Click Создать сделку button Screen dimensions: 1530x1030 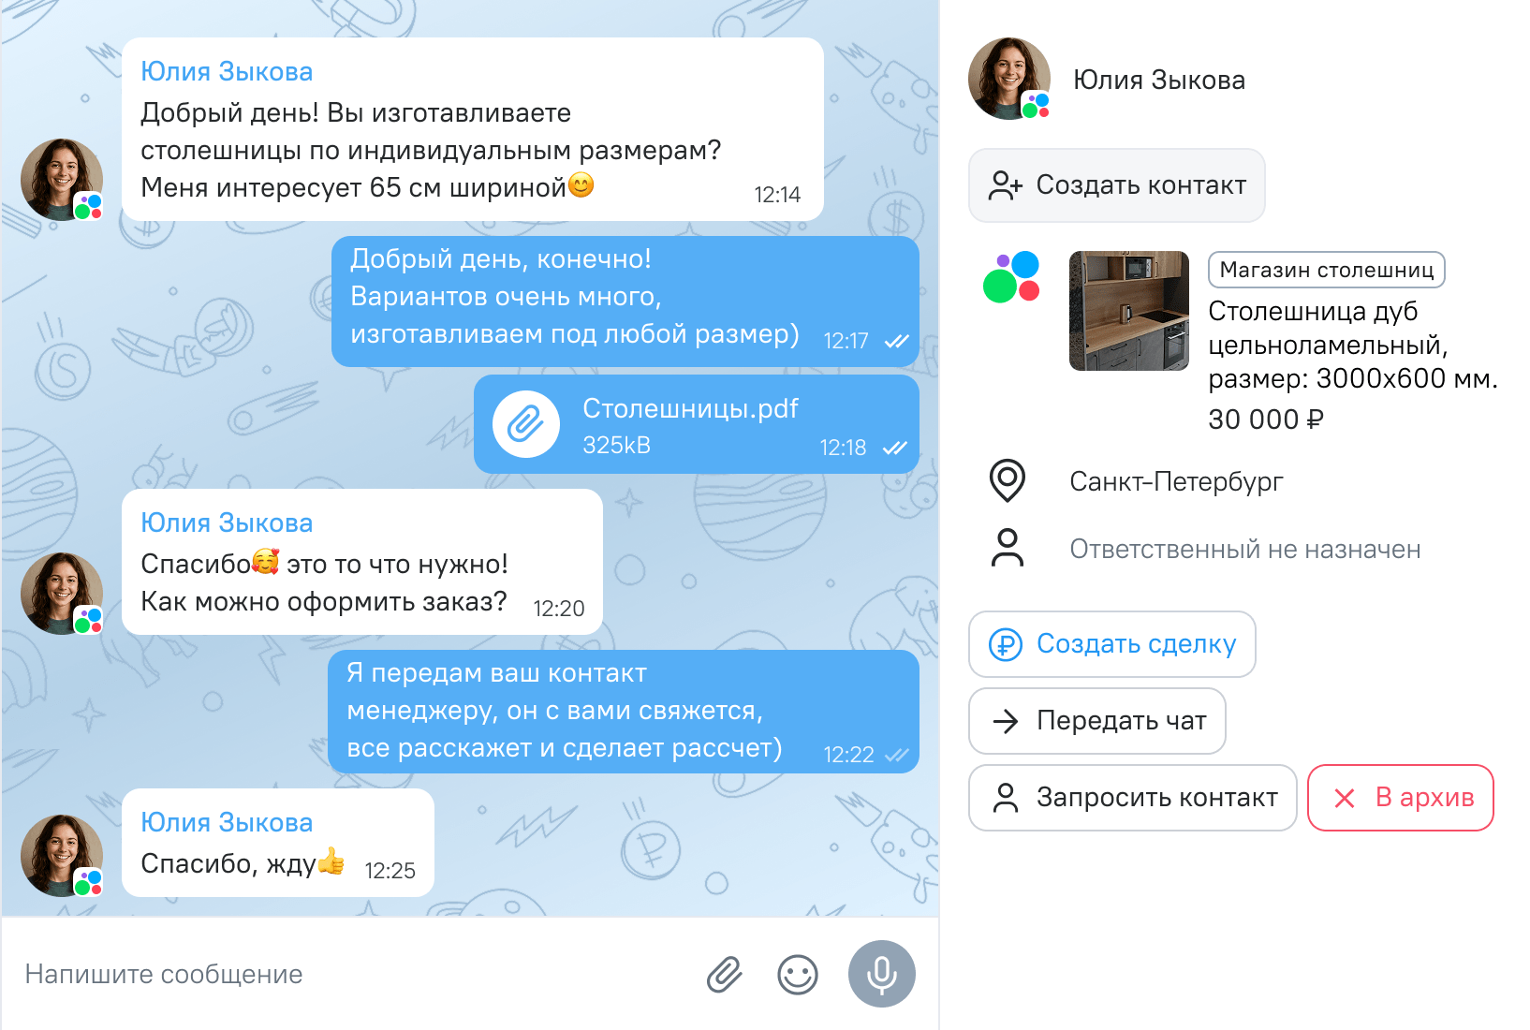1112,644
